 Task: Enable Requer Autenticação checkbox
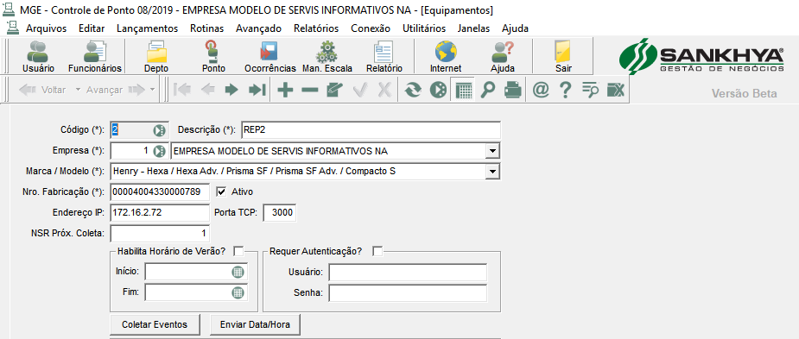[x=377, y=251]
